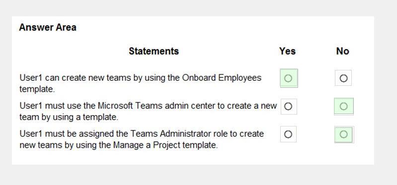The image size is (397, 185).
Task: Choose No for the Teams admin center statement
Action: 343,107
